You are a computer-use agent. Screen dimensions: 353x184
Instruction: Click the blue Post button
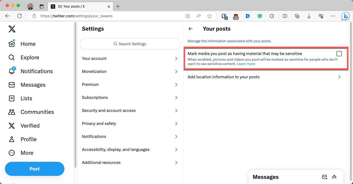point(35,169)
